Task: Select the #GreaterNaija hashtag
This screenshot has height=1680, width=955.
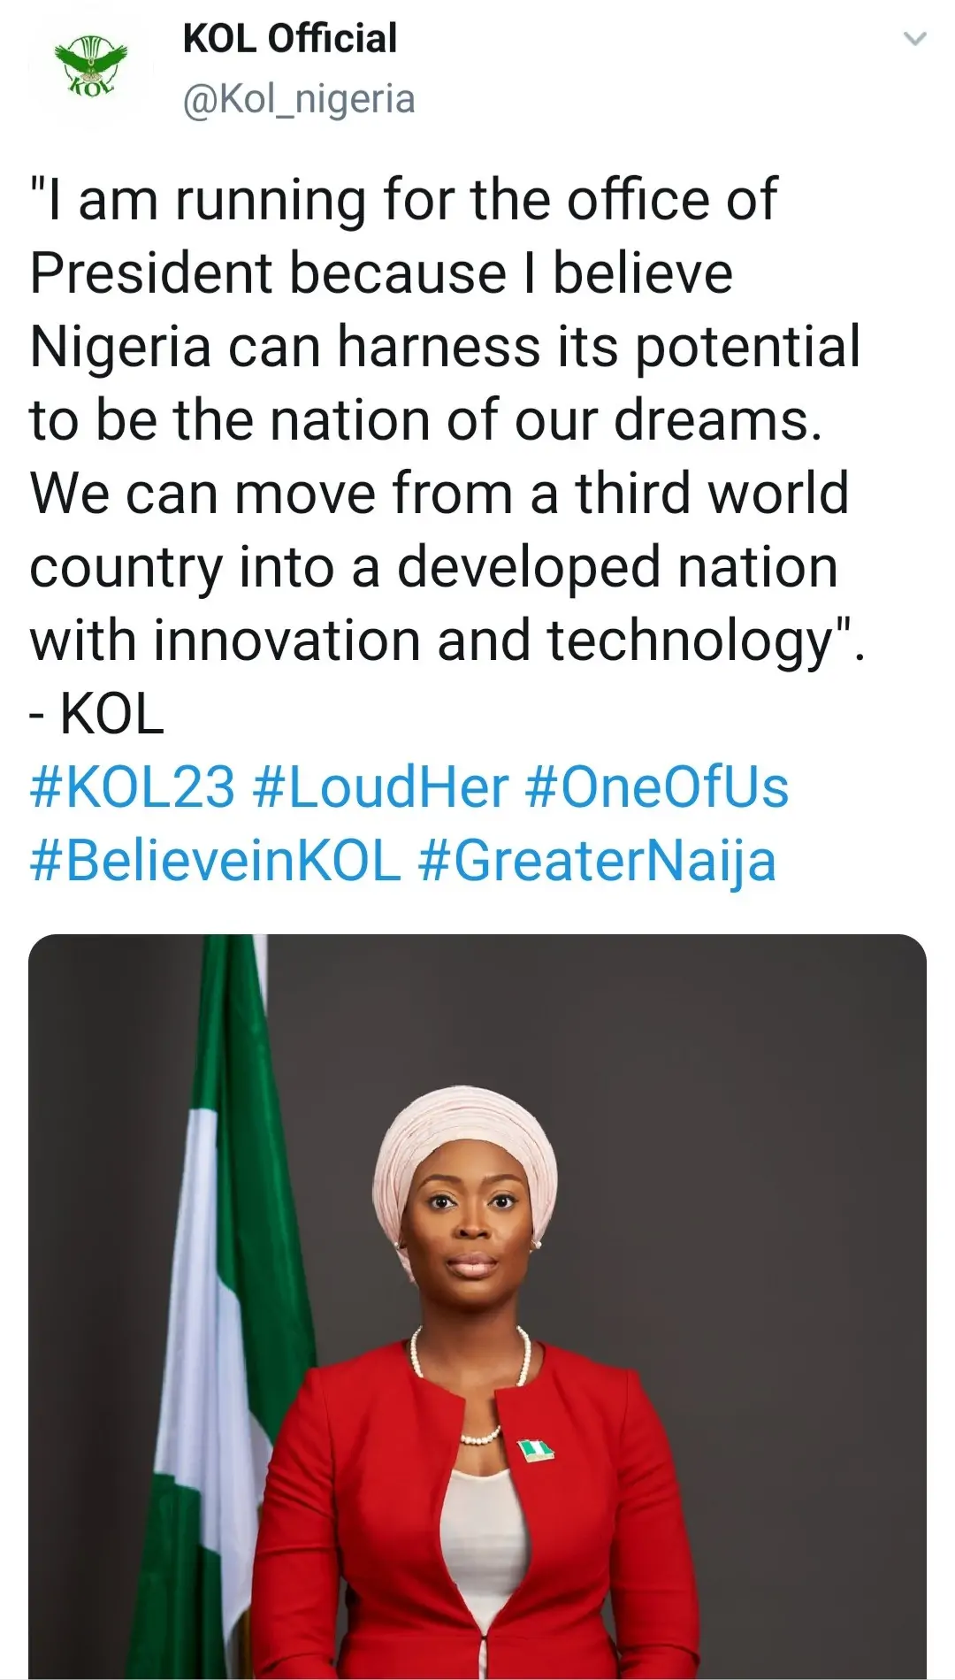Action: click(x=596, y=861)
